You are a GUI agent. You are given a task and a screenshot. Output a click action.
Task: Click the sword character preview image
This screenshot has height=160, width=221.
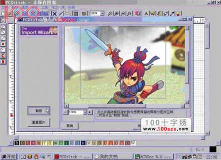coord(125,65)
